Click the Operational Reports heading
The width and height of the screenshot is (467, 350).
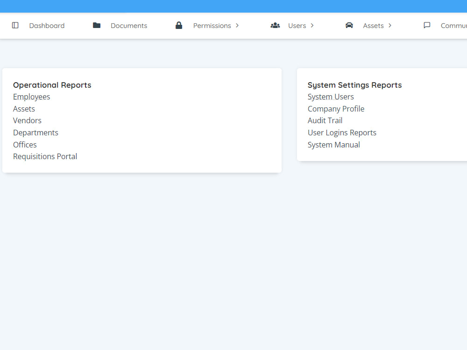pyautogui.click(x=52, y=85)
